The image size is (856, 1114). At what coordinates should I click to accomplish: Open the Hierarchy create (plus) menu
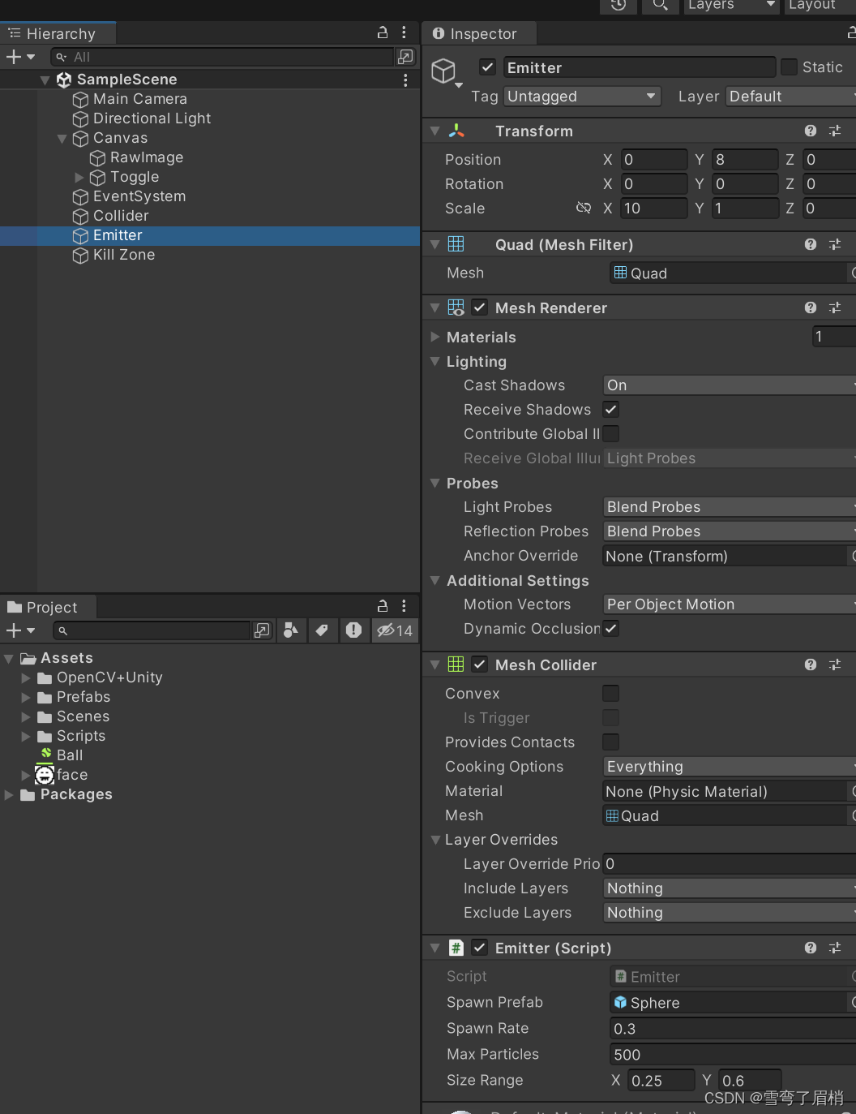[20, 57]
